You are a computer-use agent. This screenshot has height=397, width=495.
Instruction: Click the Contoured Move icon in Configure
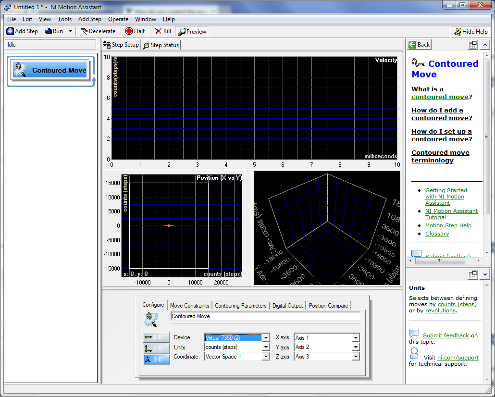coord(151,320)
